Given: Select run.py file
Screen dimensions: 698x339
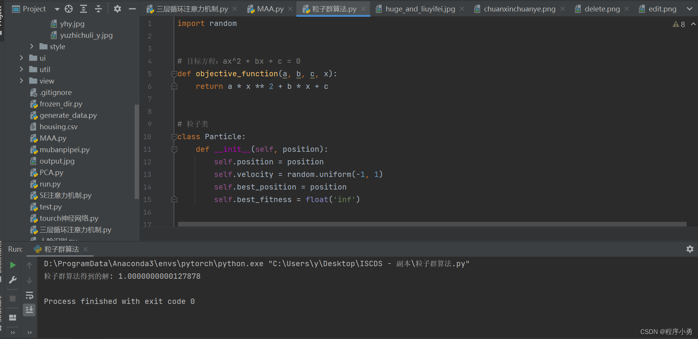Looking at the screenshot, I should [45, 184].
